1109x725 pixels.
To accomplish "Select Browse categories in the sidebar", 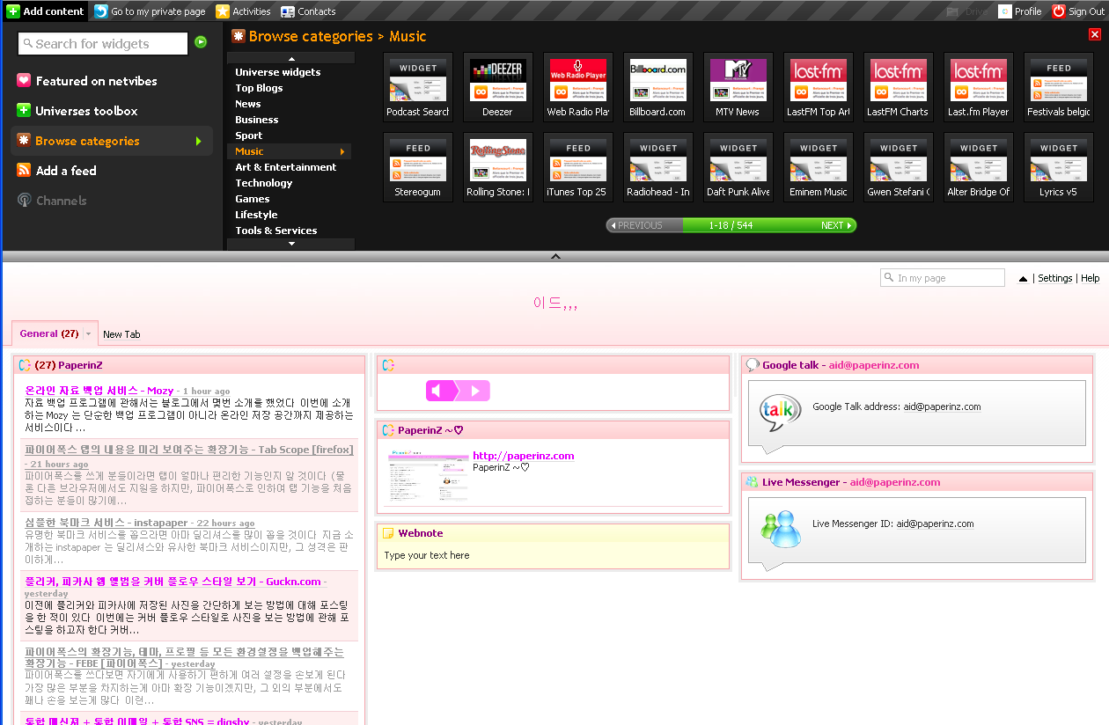I will 112,141.
